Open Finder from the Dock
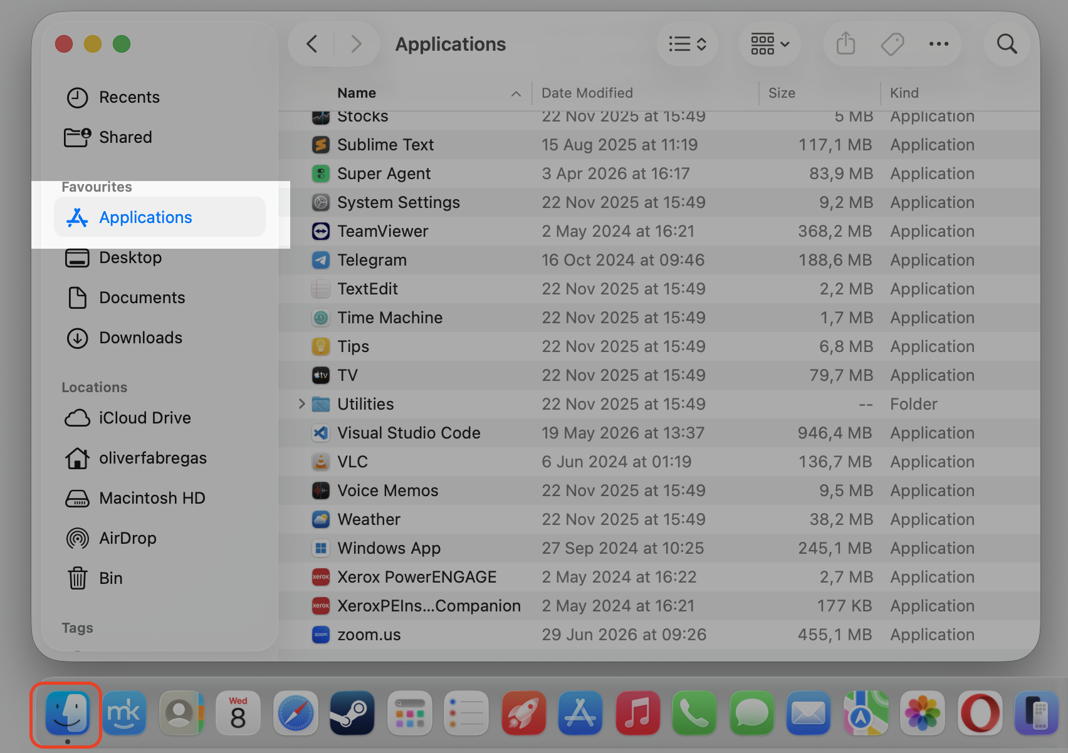 67,713
